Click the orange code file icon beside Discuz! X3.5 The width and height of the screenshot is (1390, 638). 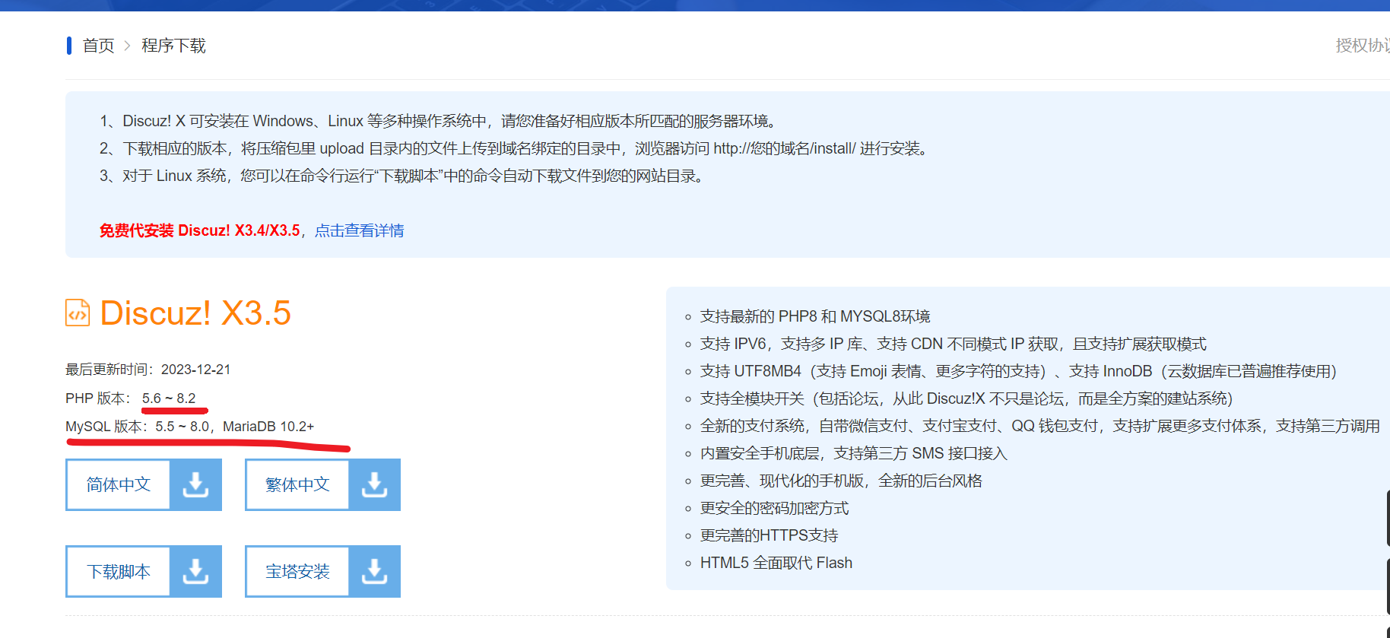click(x=78, y=313)
